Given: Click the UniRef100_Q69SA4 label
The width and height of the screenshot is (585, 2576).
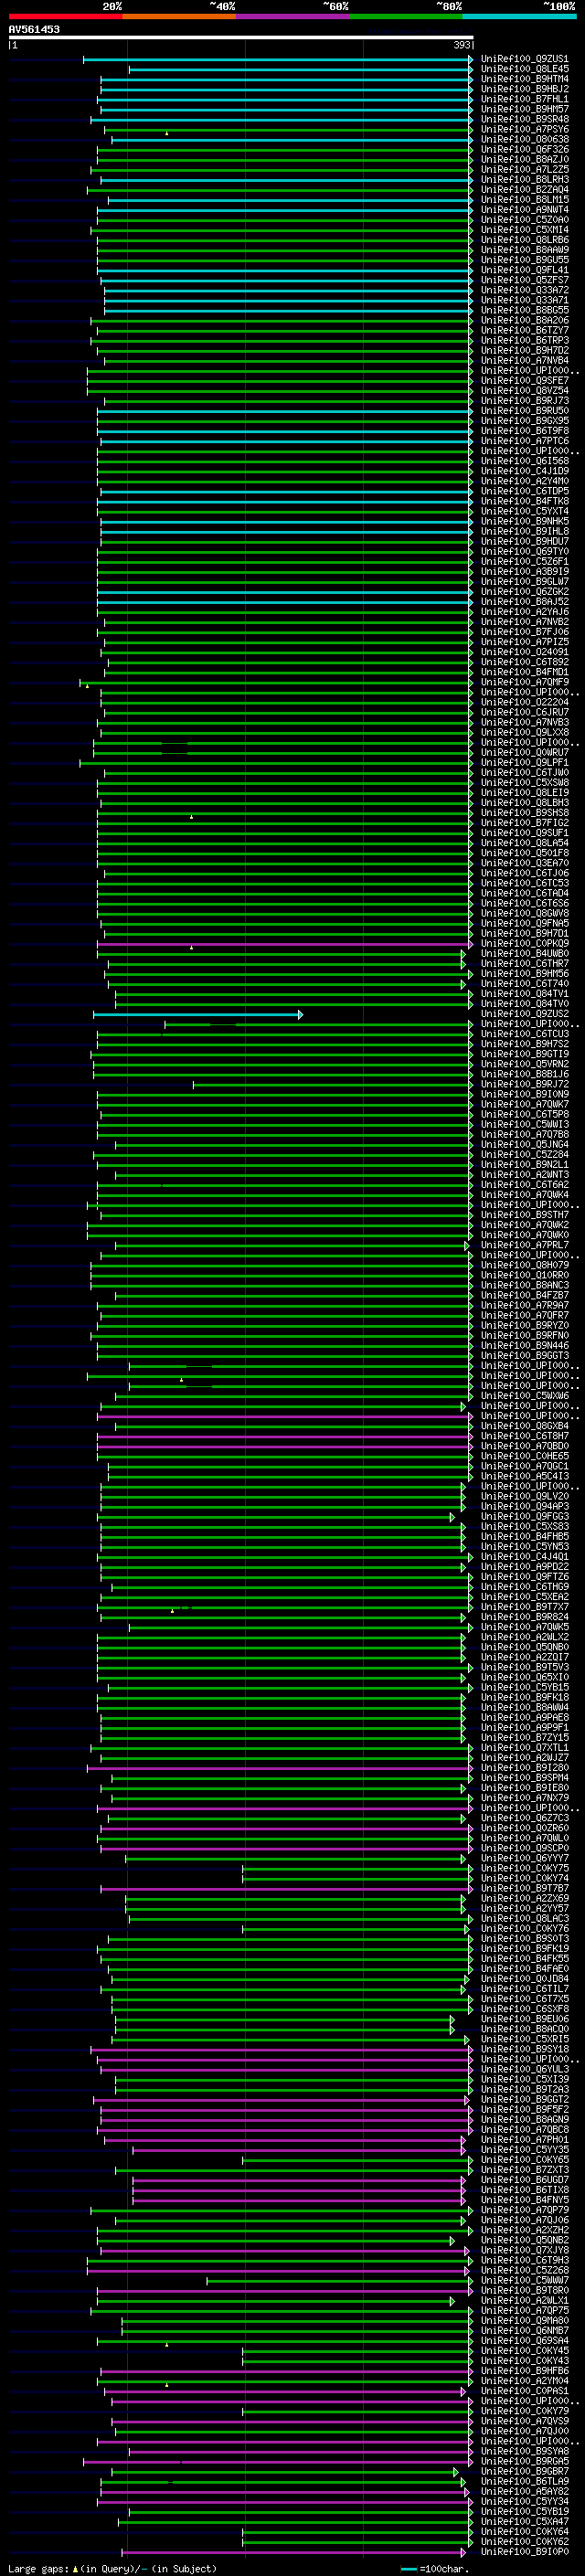Looking at the screenshot, I should point(524,2341).
